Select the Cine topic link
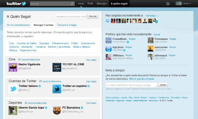 (12, 43)
